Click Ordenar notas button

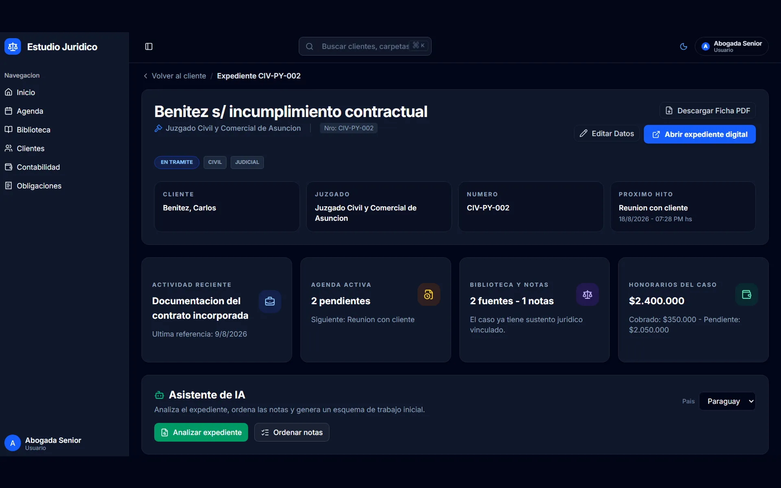pyautogui.click(x=292, y=432)
